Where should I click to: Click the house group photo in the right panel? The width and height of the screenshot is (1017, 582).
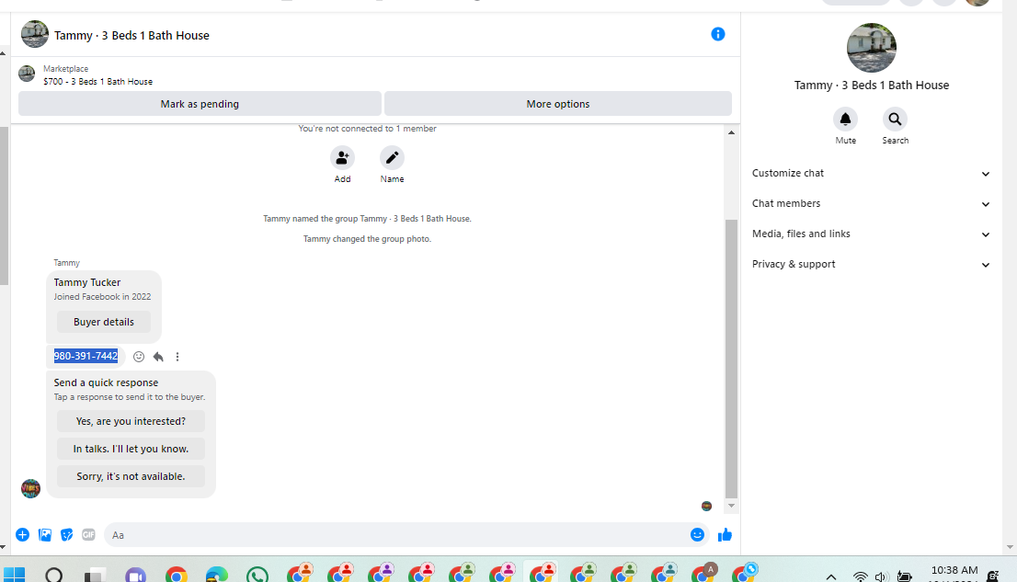[x=871, y=48]
